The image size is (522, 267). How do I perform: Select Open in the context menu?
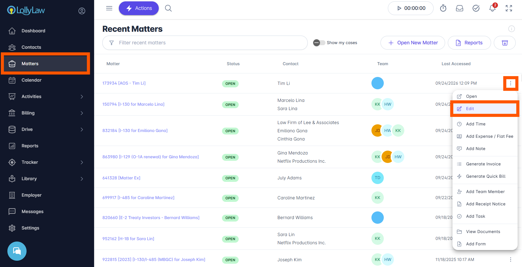pos(485,96)
